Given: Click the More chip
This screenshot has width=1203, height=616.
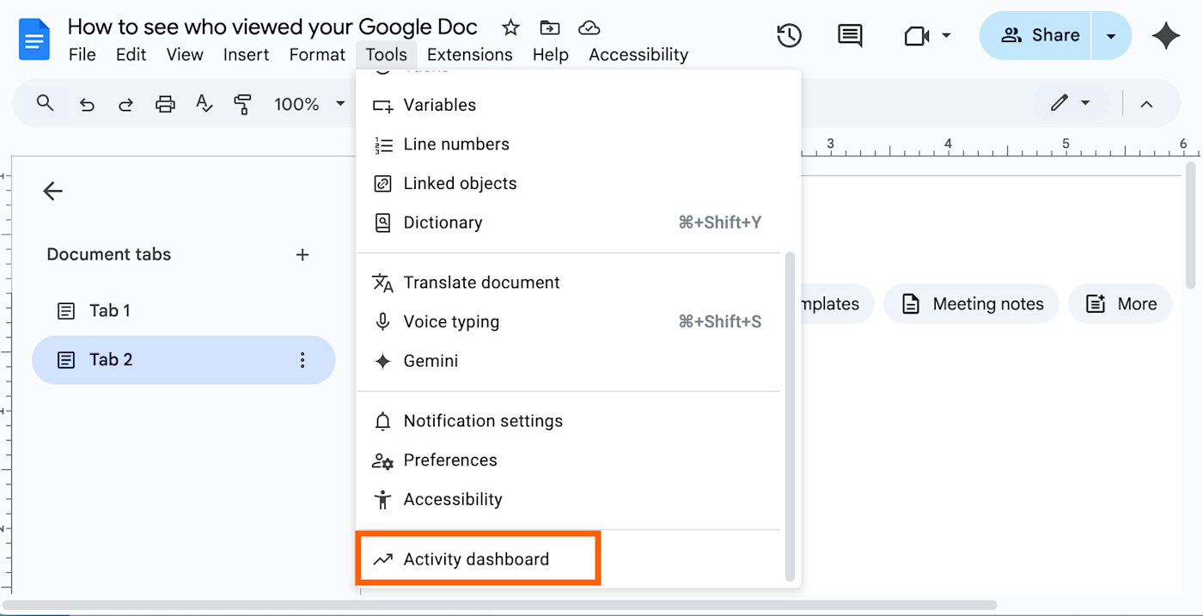Looking at the screenshot, I should 1121,304.
